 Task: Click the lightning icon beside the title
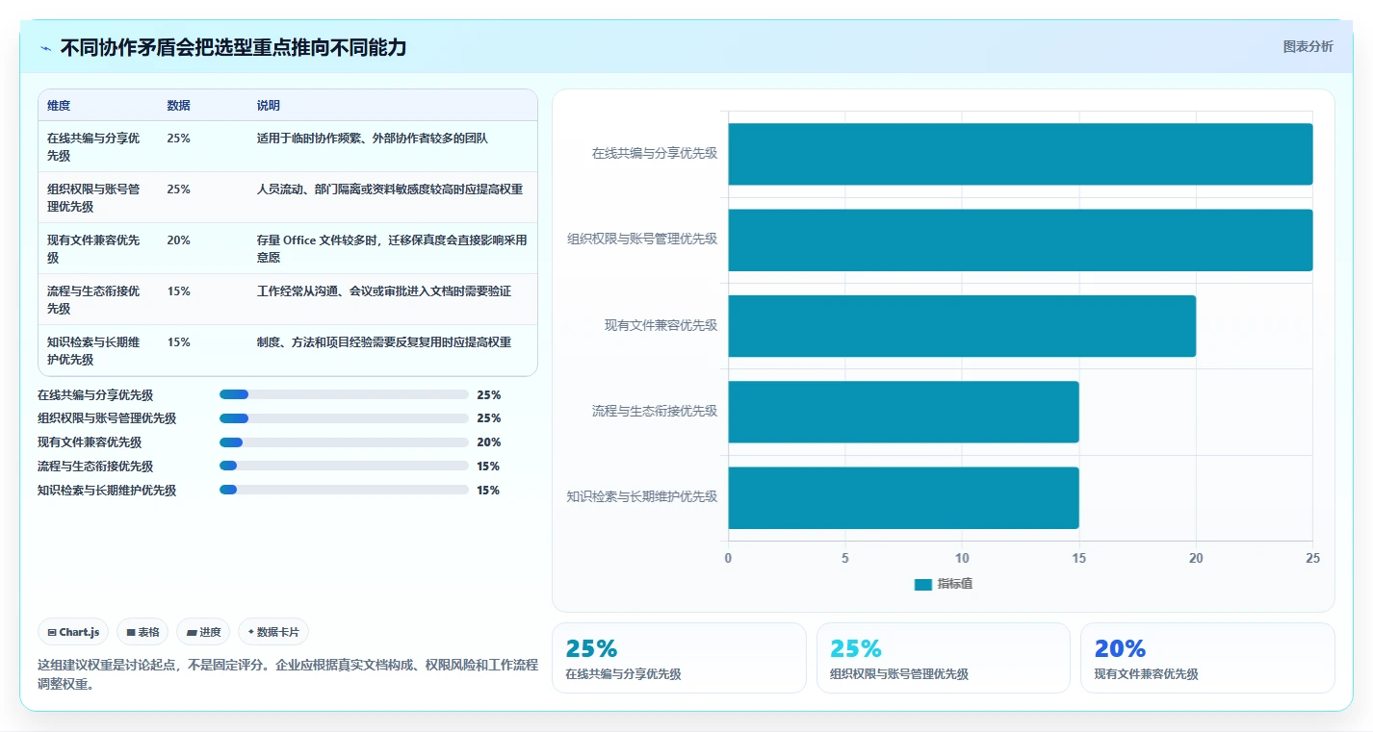[x=45, y=48]
